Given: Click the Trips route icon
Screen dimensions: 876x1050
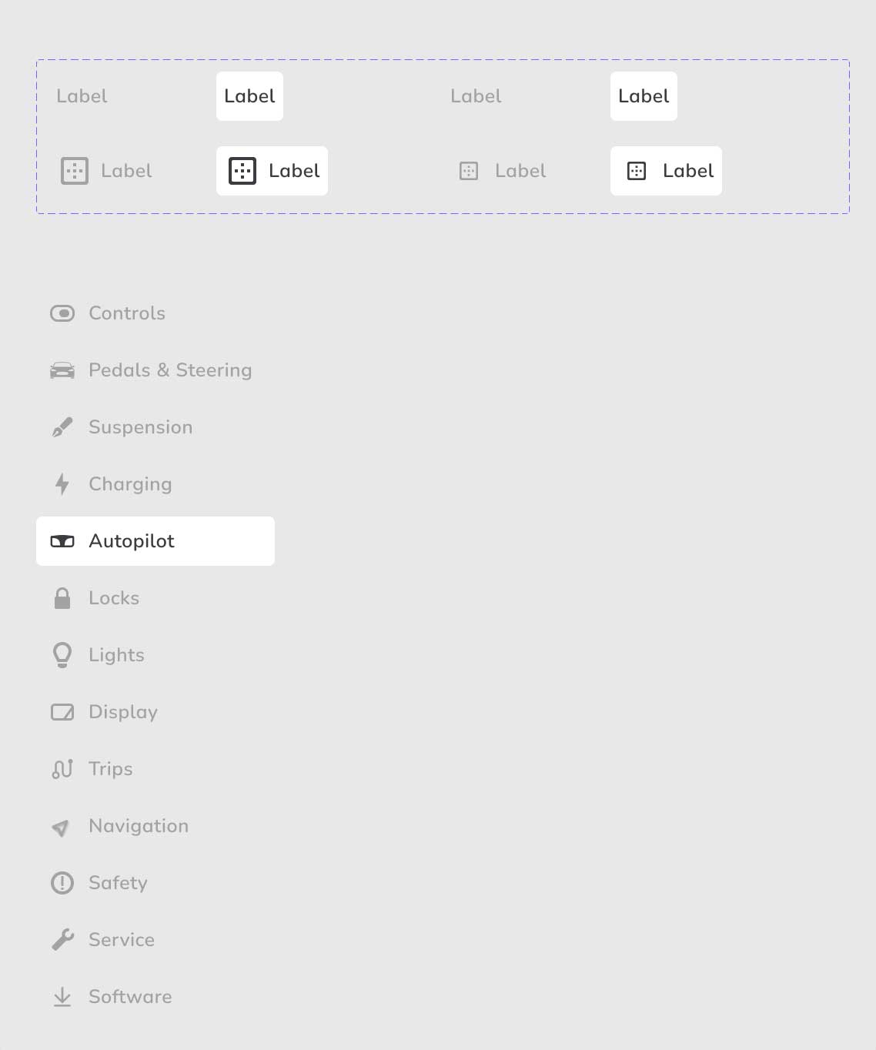Looking at the screenshot, I should (62, 769).
